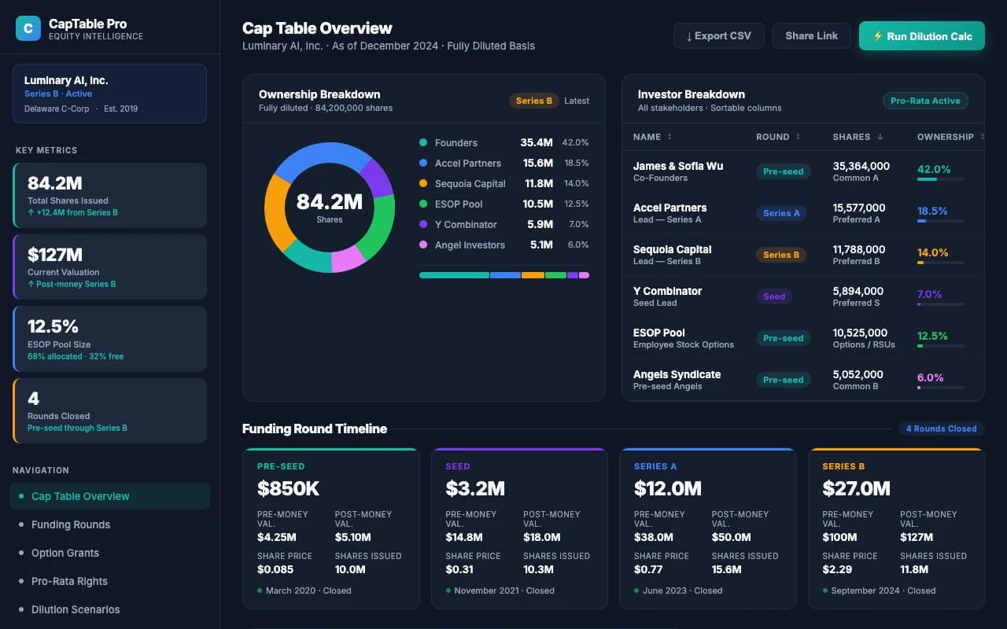Screen dimensions: 1007x629
Task: Open the Ownership column sort control
Action: point(983,136)
